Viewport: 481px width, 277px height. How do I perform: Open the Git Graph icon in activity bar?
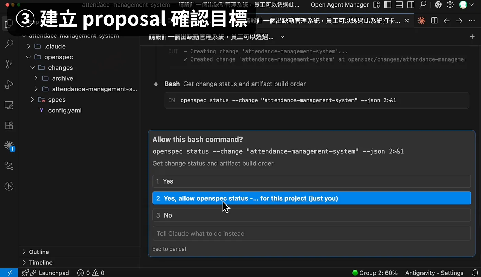[9, 186]
